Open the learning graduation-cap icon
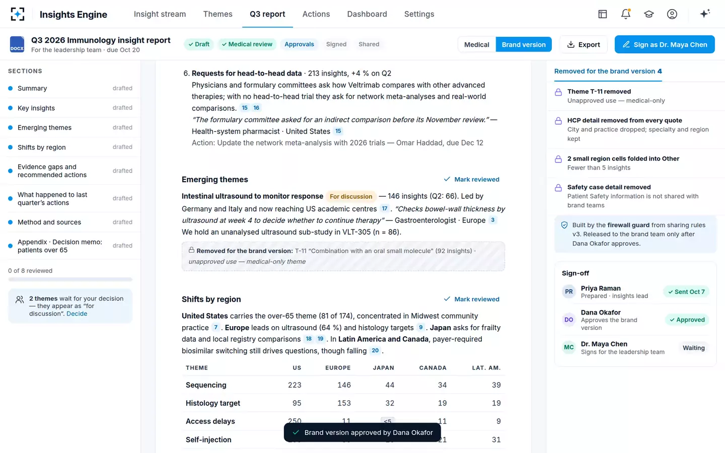This screenshot has width=725, height=453. [648, 14]
